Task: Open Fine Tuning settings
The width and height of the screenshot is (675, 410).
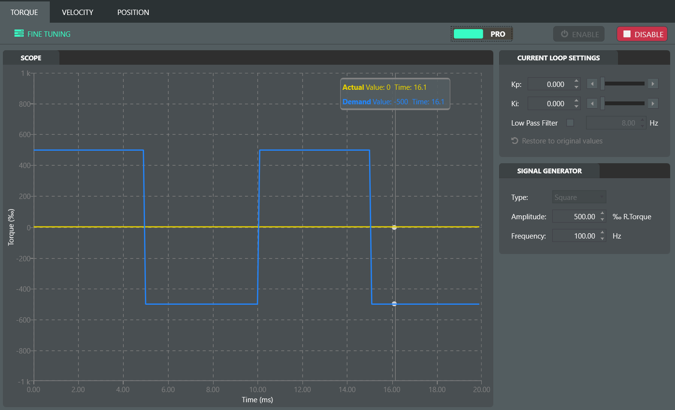Action: [x=43, y=34]
